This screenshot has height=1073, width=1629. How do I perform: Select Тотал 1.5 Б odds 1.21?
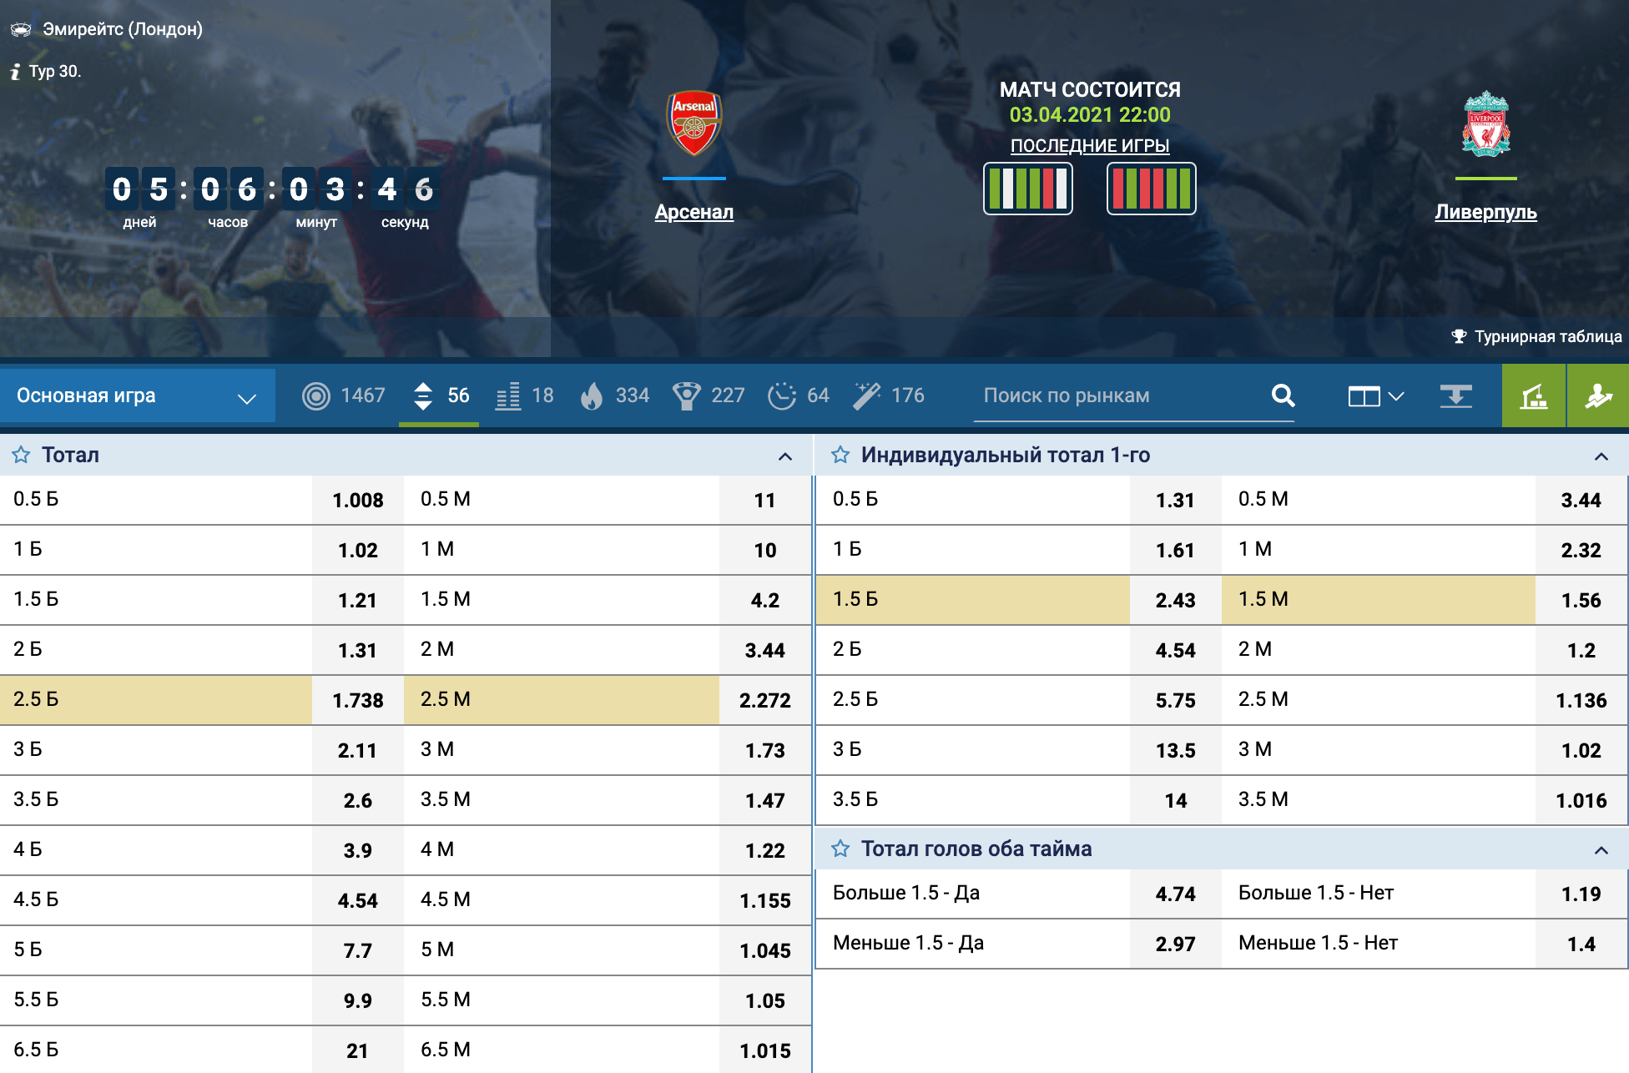click(x=358, y=600)
